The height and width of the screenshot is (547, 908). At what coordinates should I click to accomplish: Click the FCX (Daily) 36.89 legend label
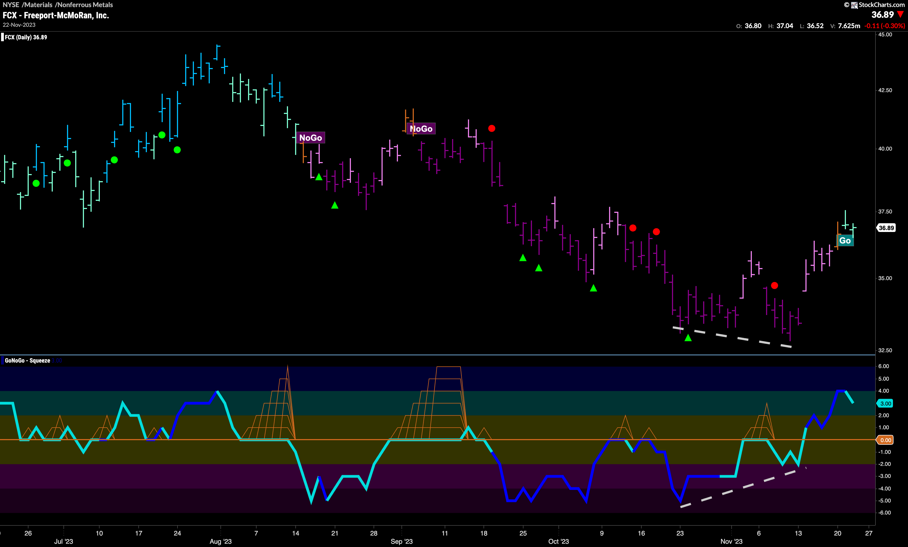click(26, 37)
